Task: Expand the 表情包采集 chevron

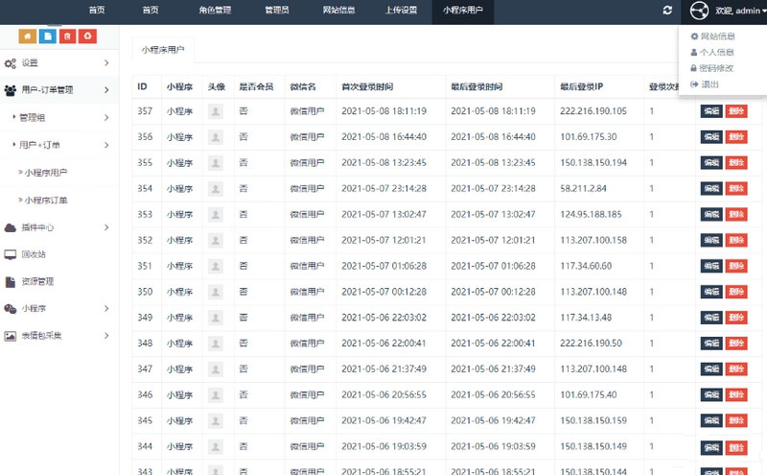Action: pyautogui.click(x=106, y=336)
